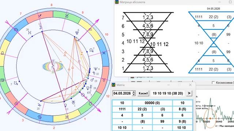Click the Neptune trident glyph
The width and height of the screenshot is (234, 131).
pos(96,69)
